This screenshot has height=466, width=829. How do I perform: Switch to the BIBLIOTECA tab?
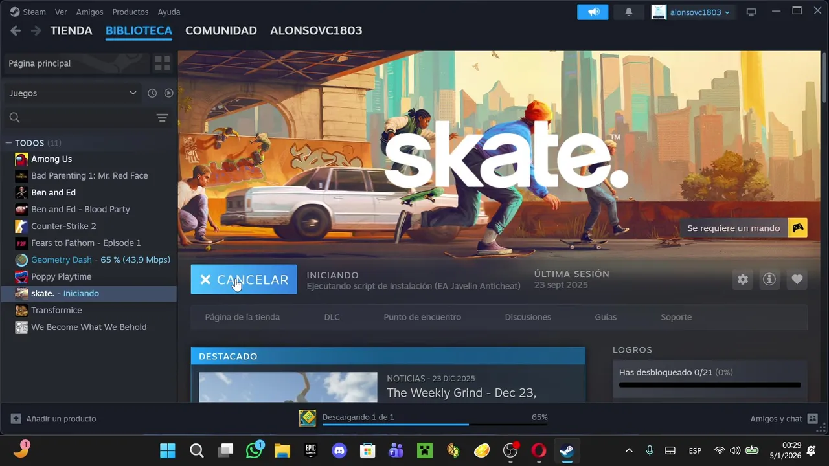[139, 30]
